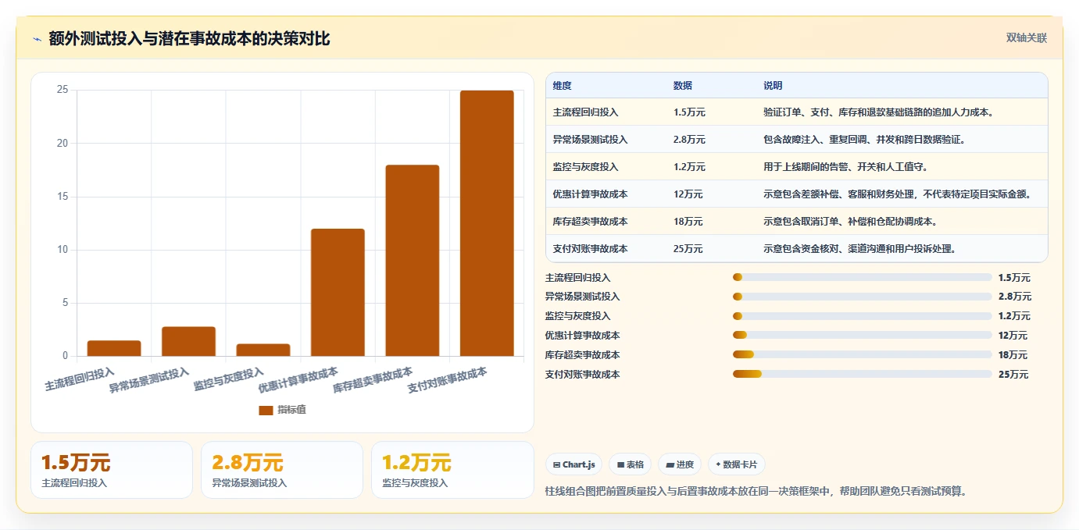
Task: Click the 表格 tag chip
Action: [x=631, y=464]
